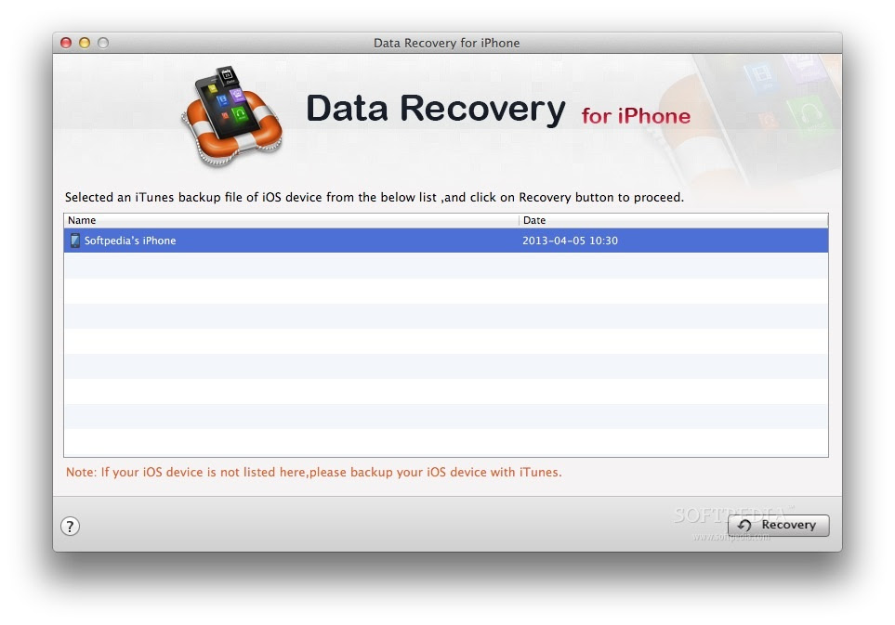Click the large Data Recovery heading
Image resolution: width=895 pixels, height=625 pixels.
pyautogui.click(x=436, y=109)
